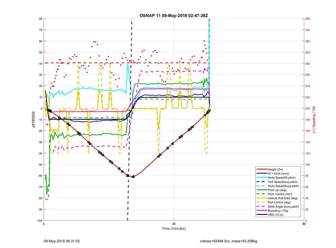This screenshot has width=336, height=248.
Task: Click the 09-May-2018 06:31:52 timestamp footer
Action: click(x=62, y=241)
